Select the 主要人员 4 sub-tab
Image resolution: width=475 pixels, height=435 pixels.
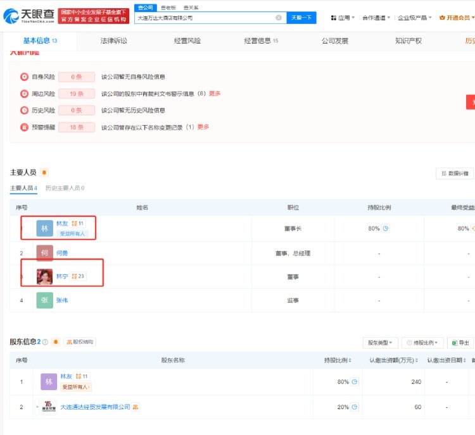click(x=23, y=188)
